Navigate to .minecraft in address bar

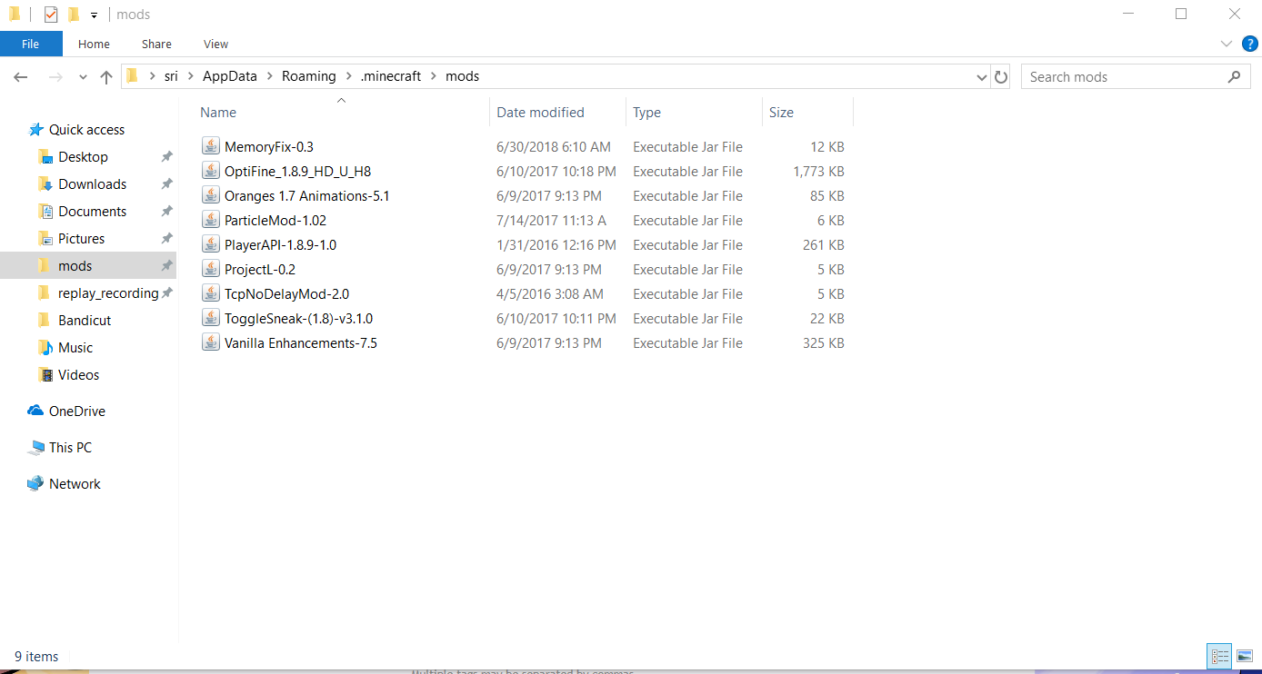[391, 76]
